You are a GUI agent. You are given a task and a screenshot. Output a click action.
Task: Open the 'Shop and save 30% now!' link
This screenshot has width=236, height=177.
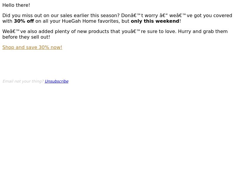pyautogui.click(x=32, y=47)
